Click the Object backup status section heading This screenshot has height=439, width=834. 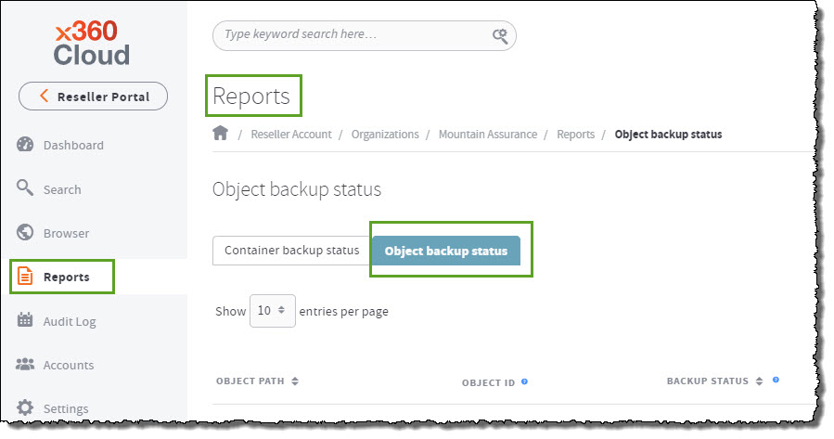point(297,189)
